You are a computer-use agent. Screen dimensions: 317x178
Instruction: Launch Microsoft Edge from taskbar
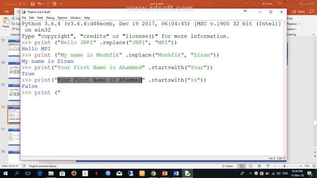pos(40,174)
